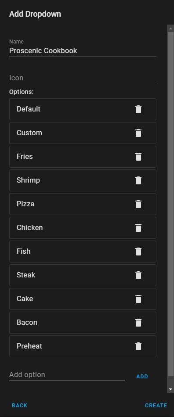The image size is (174, 417).
Task: Remove the Bacon option
Action: pyautogui.click(x=138, y=322)
